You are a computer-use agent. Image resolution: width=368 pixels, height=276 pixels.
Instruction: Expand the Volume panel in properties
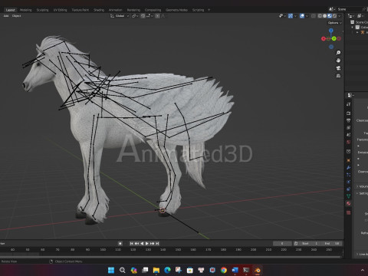[362, 186]
